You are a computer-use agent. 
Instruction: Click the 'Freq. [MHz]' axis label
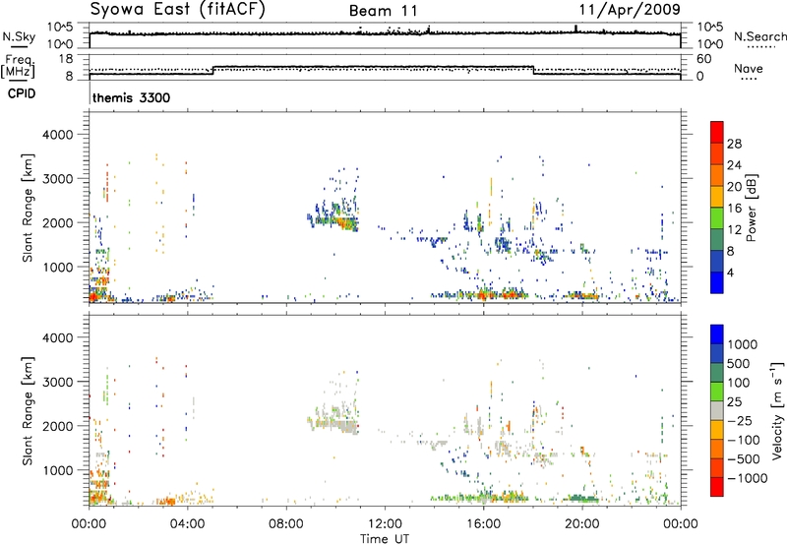[18, 66]
